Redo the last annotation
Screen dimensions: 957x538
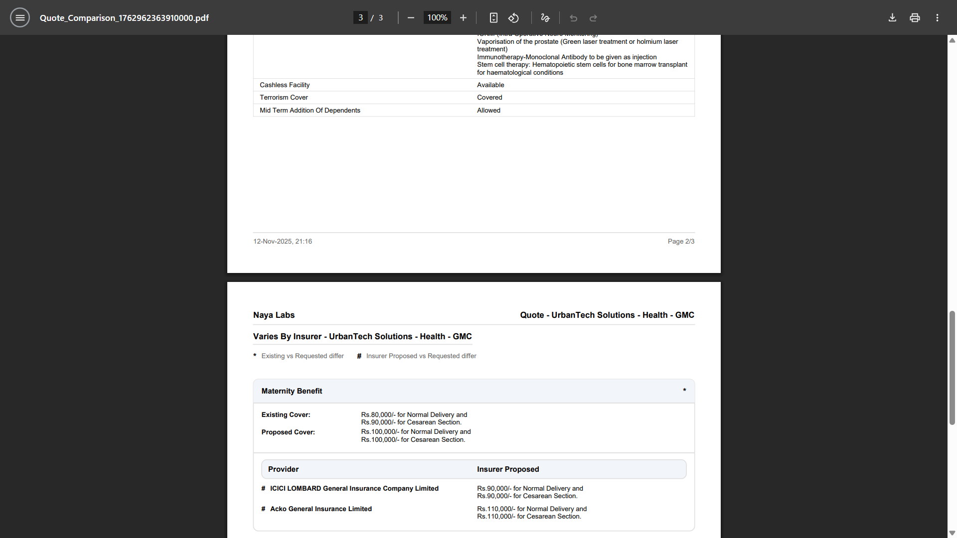pyautogui.click(x=593, y=18)
